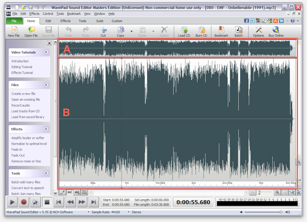Open the Batch converter tool
The width and height of the screenshot is (307, 222).
pos(238,31)
